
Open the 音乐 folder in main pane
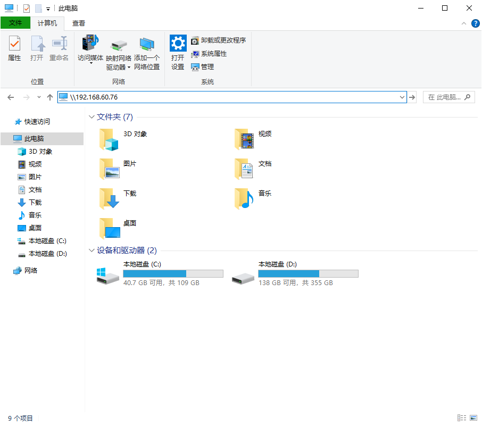coord(245,199)
